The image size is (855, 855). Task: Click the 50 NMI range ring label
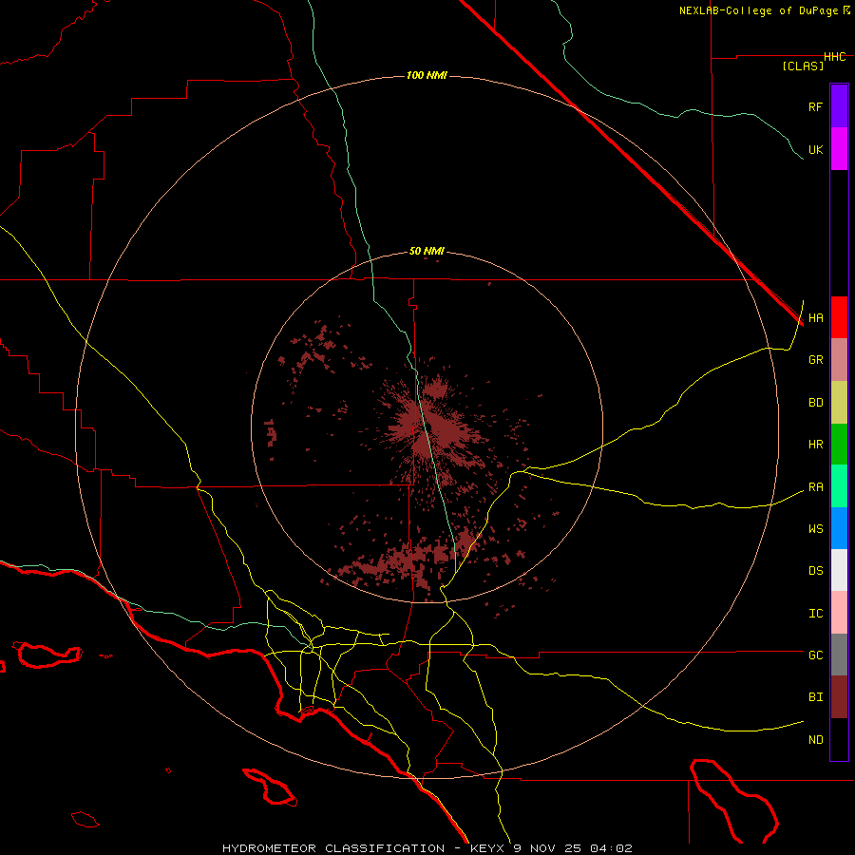coord(427,252)
